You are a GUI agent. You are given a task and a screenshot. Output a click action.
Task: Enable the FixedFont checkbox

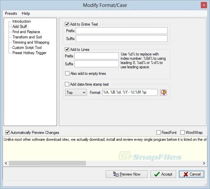click(x=158, y=133)
